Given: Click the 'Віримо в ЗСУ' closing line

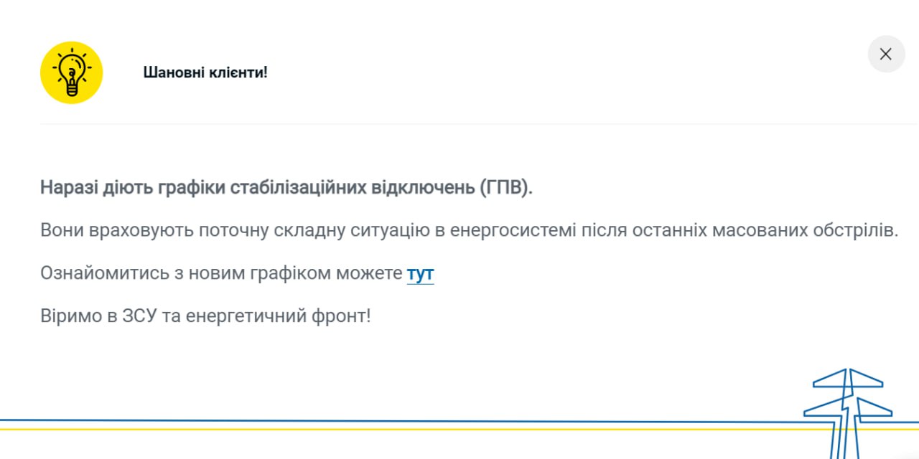Looking at the screenshot, I should coord(205,316).
